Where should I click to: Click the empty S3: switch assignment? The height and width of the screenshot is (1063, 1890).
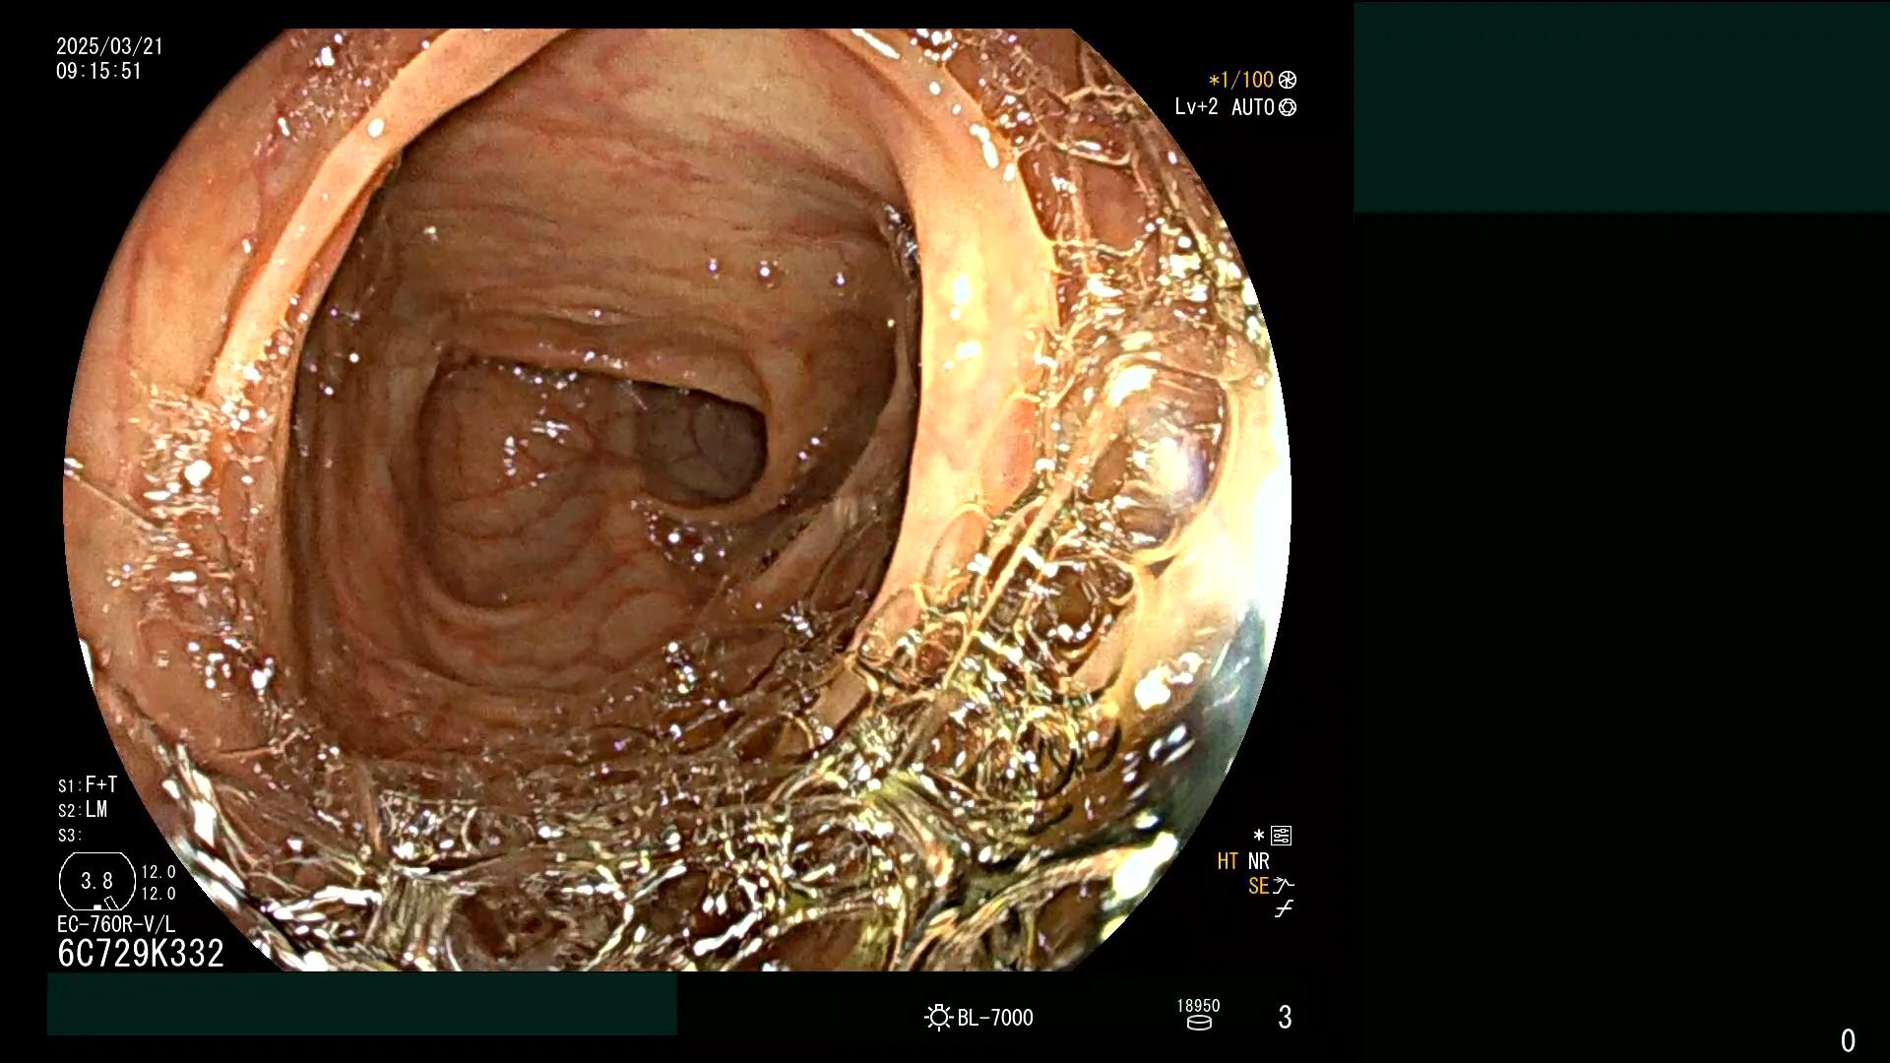coord(70,836)
